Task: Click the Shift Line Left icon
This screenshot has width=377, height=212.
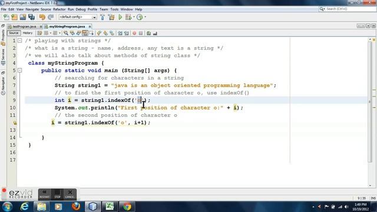Action: click(120, 33)
